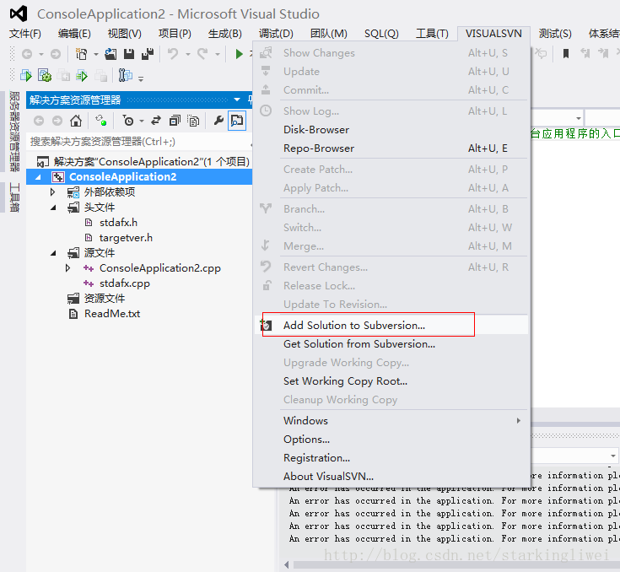Click the Save All toolbar icon
The image size is (620, 572).
click(148, 54)
